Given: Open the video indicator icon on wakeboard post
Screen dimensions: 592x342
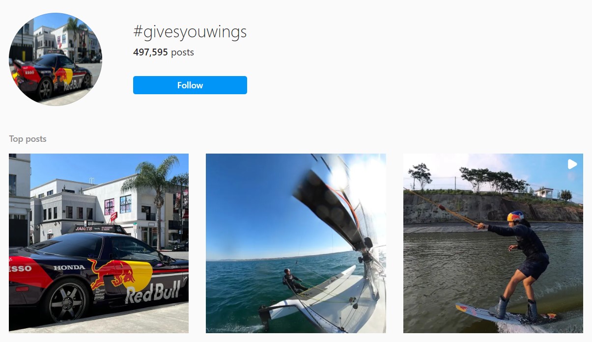Looking at the screenshot, I should click(x=572, y=164).
